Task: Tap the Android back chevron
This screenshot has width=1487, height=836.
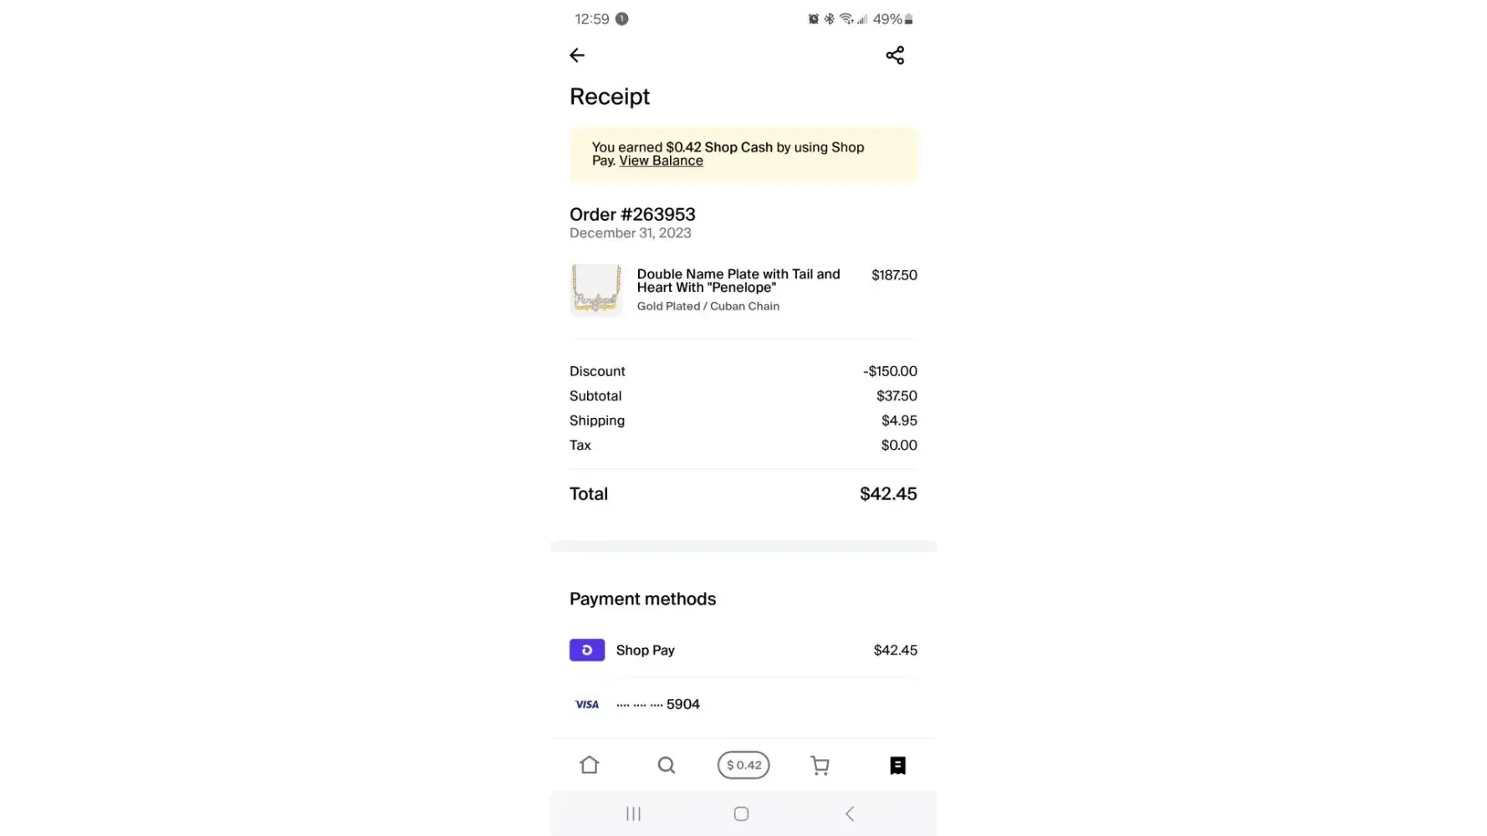Action: tap(850, 813)
